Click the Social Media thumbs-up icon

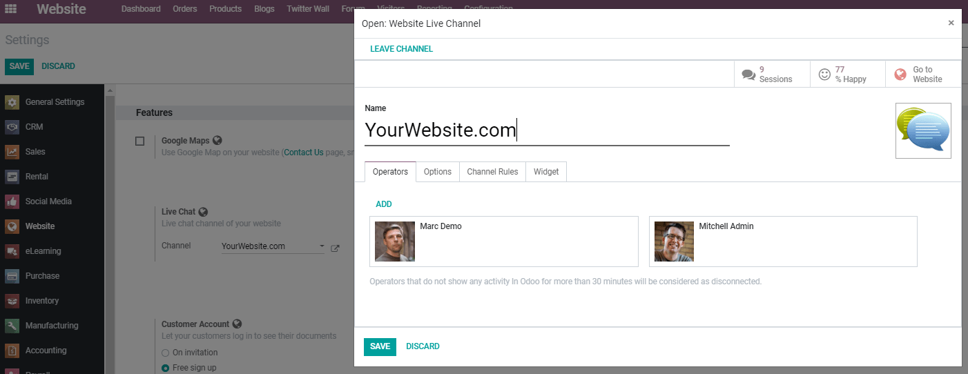click(x=12, y=201)
